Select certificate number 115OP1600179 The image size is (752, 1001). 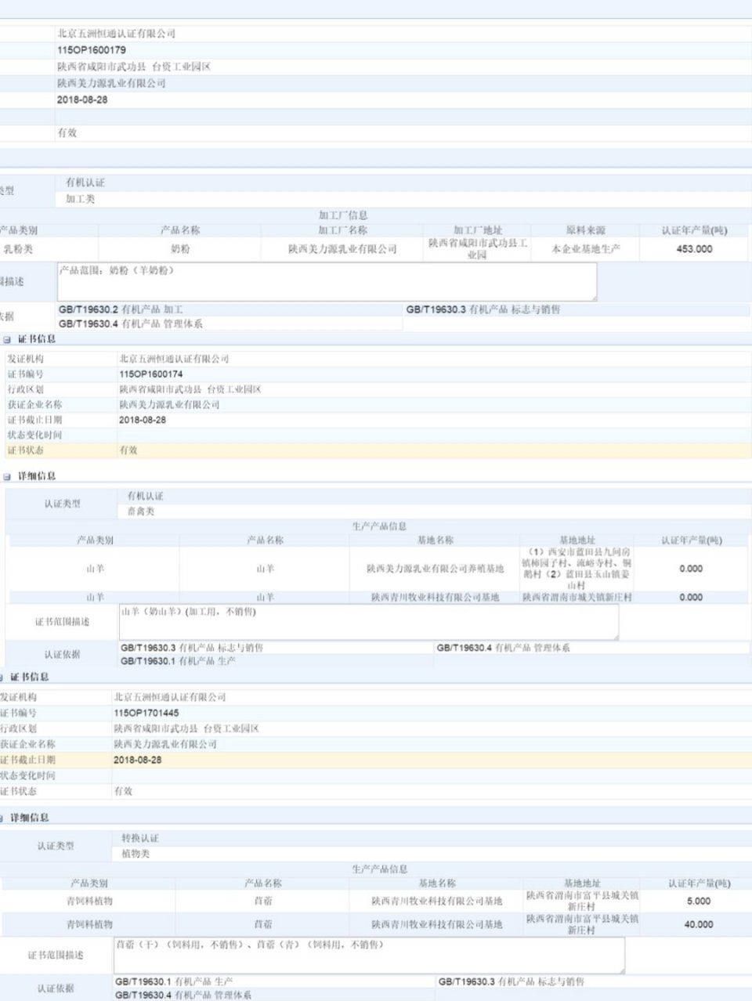[x=91, y=50]
